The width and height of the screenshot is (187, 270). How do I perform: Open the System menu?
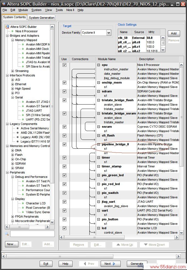36,10
